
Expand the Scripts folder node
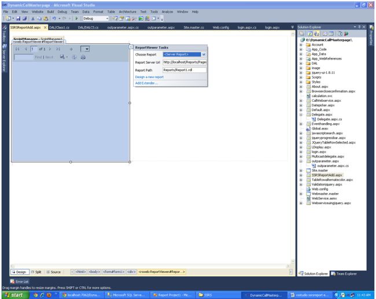(301, 77)
